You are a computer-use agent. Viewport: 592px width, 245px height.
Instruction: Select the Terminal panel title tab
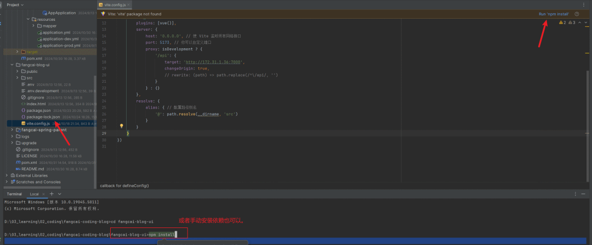pyautogui.click(x=14, y=194)
